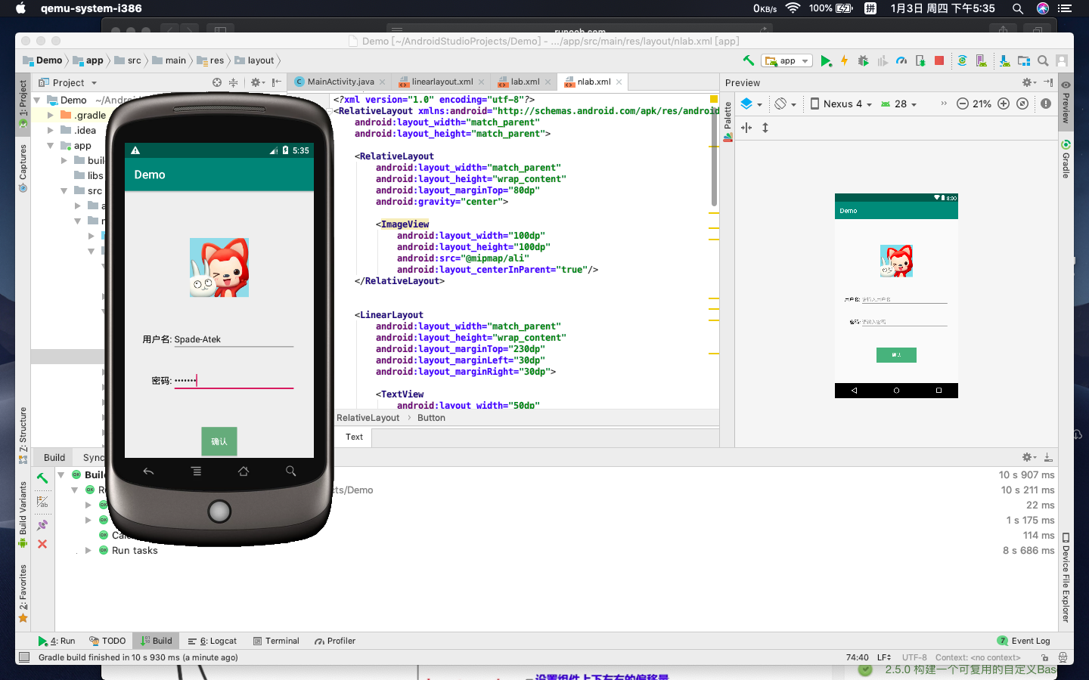1089x680 pixels.
Task: Open SDK Manager icon
Action: click(x=1004, y=60)
